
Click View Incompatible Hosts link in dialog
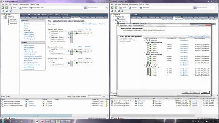point(202,36)
